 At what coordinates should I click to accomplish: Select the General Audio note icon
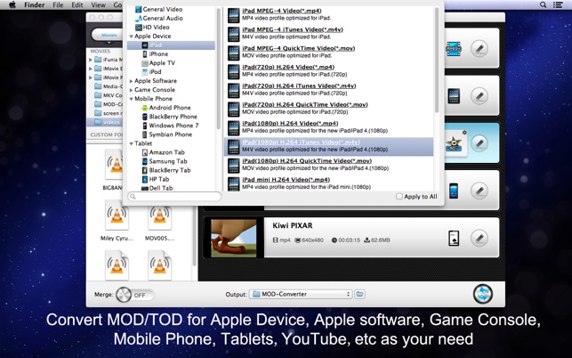click(138, 19)
